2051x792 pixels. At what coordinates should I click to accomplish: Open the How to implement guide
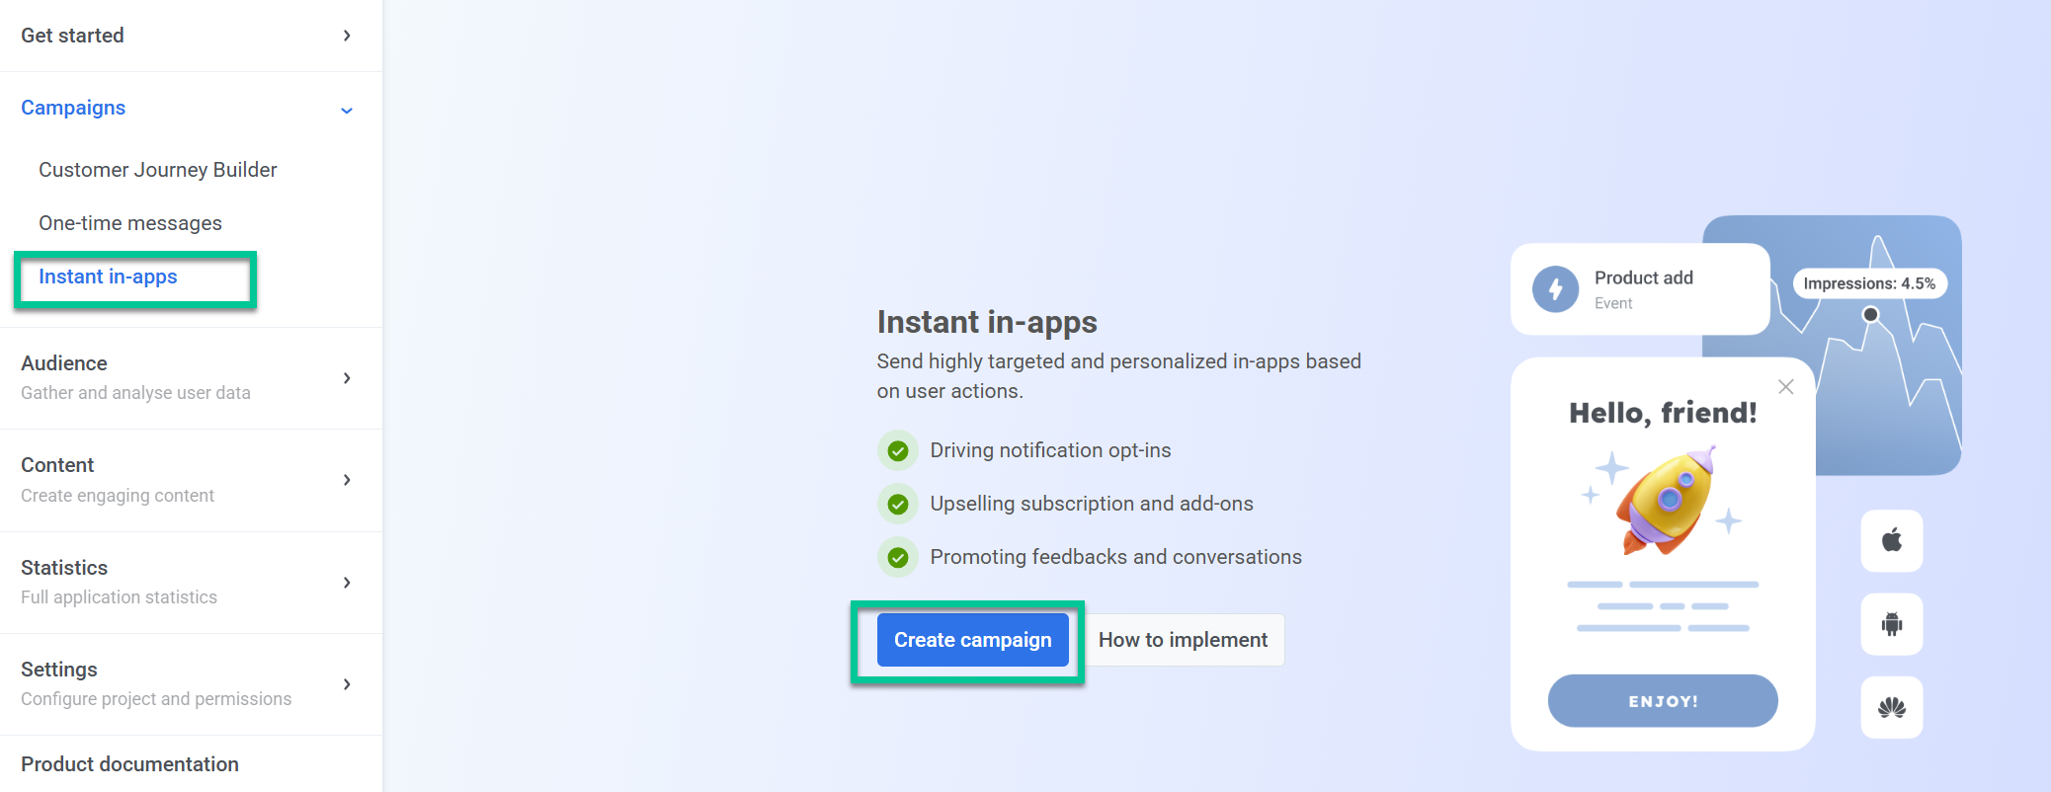click(1183, 640)
